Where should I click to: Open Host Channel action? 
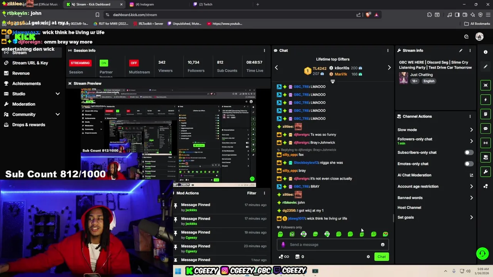coord(409,207)
